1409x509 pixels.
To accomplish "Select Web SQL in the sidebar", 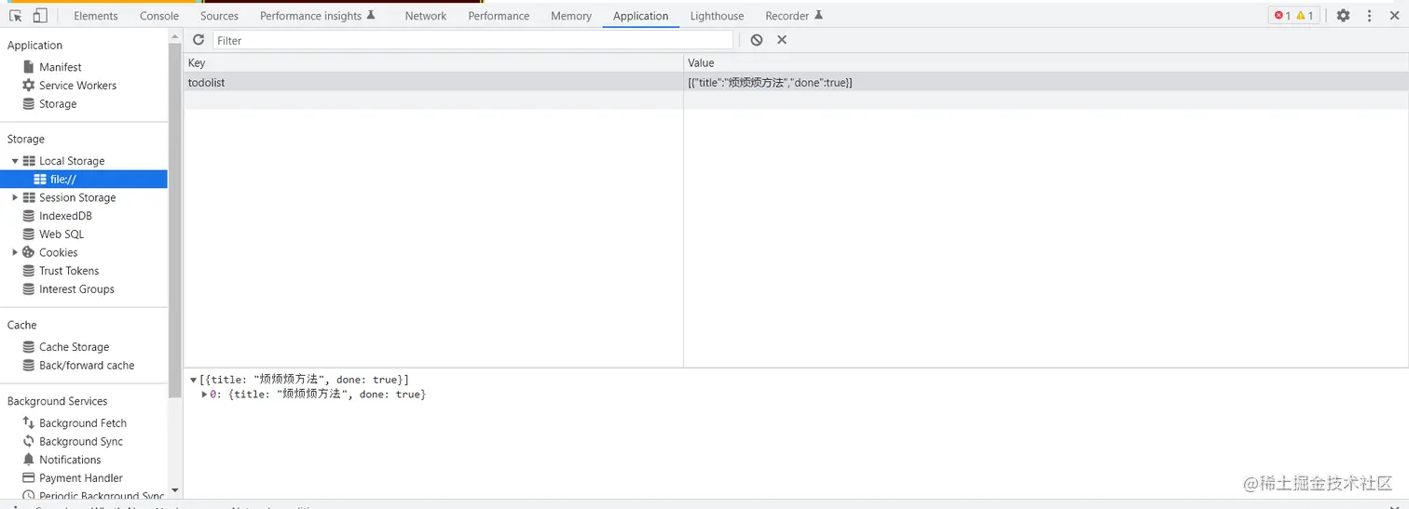I will [62, 234].
